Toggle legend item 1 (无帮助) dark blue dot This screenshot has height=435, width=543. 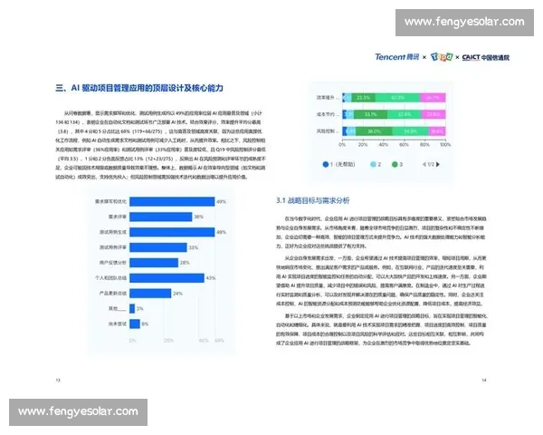coord(326,164)
